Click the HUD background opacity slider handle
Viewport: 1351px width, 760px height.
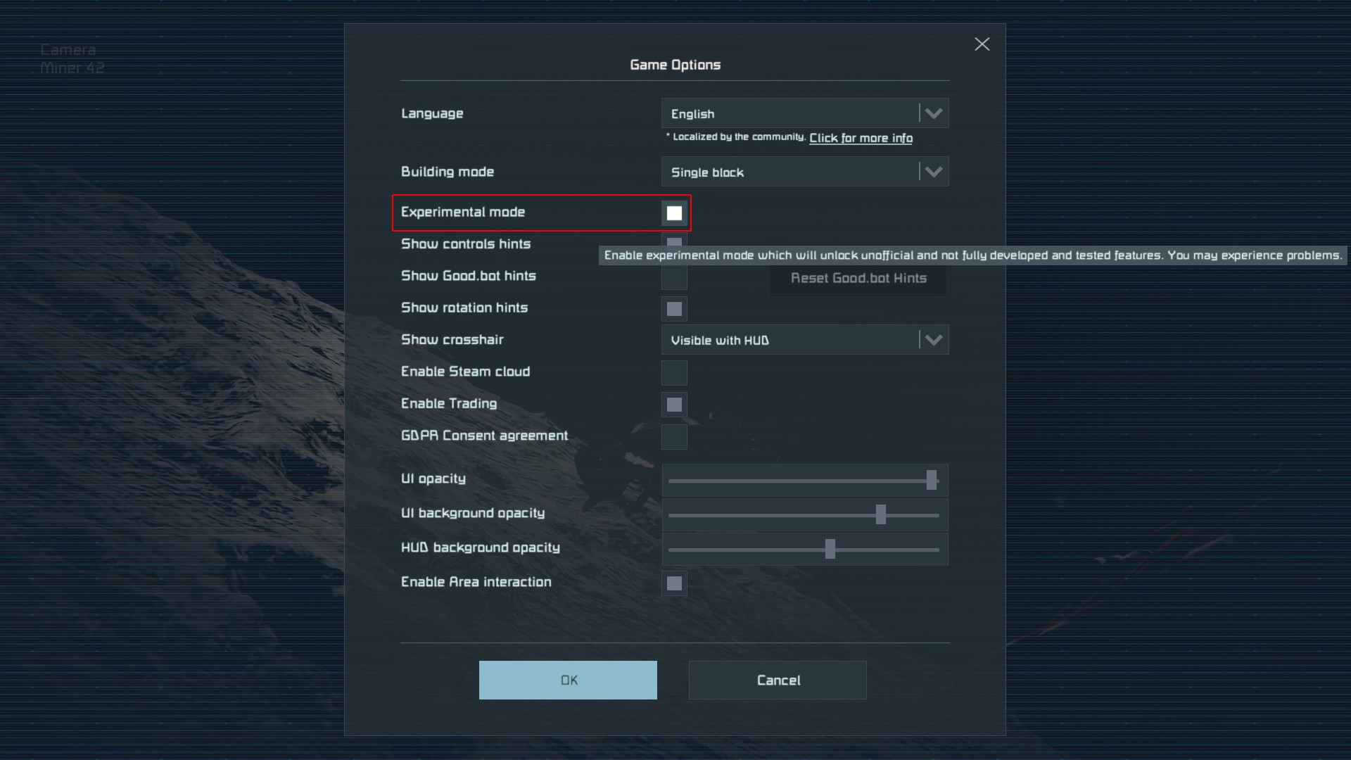click(830, 549)
